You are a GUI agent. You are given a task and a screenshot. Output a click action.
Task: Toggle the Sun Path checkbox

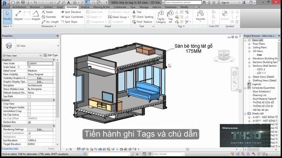click(x=30, y=97)
